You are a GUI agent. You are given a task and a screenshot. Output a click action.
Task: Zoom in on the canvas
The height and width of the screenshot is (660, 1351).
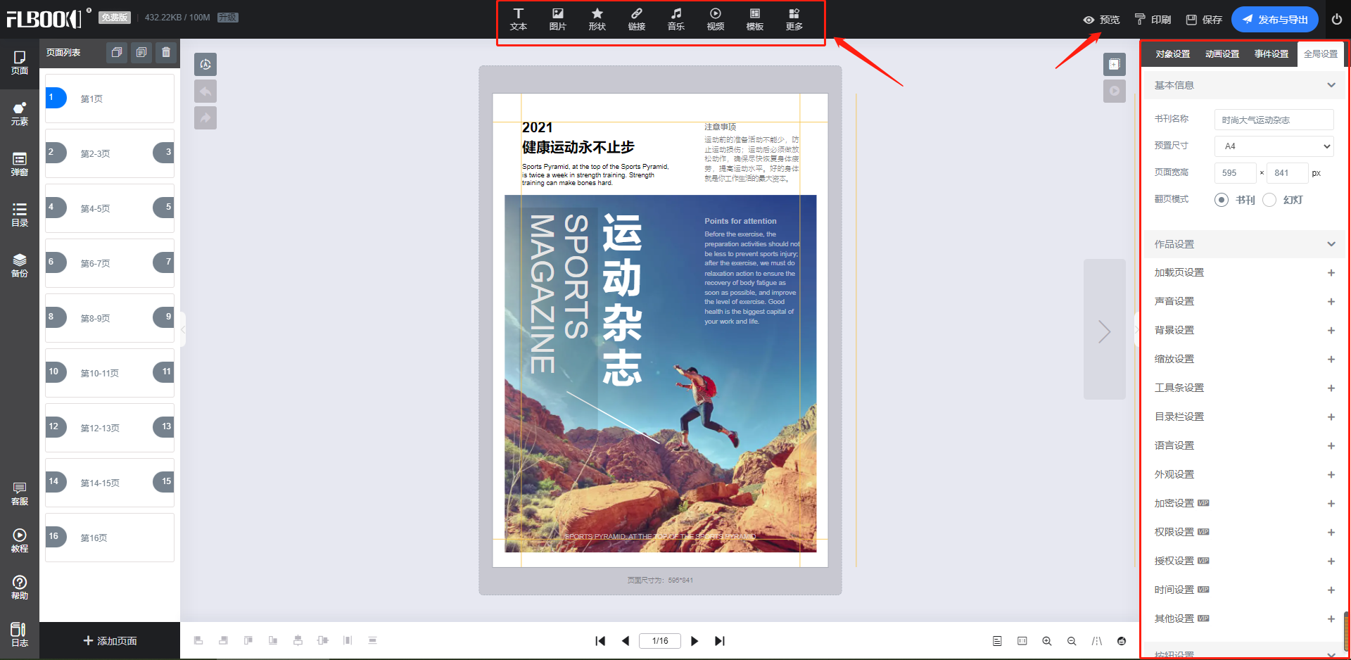pyautogui.click(x=1047, y=641)
